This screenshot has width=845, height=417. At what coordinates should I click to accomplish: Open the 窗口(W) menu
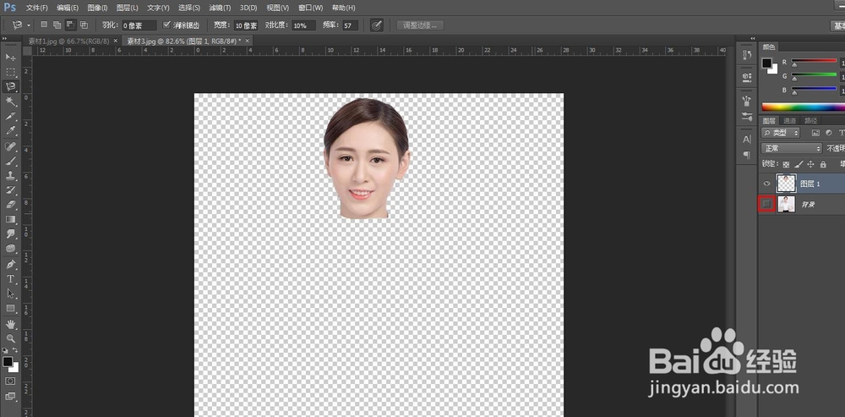(x=311, y=8)
